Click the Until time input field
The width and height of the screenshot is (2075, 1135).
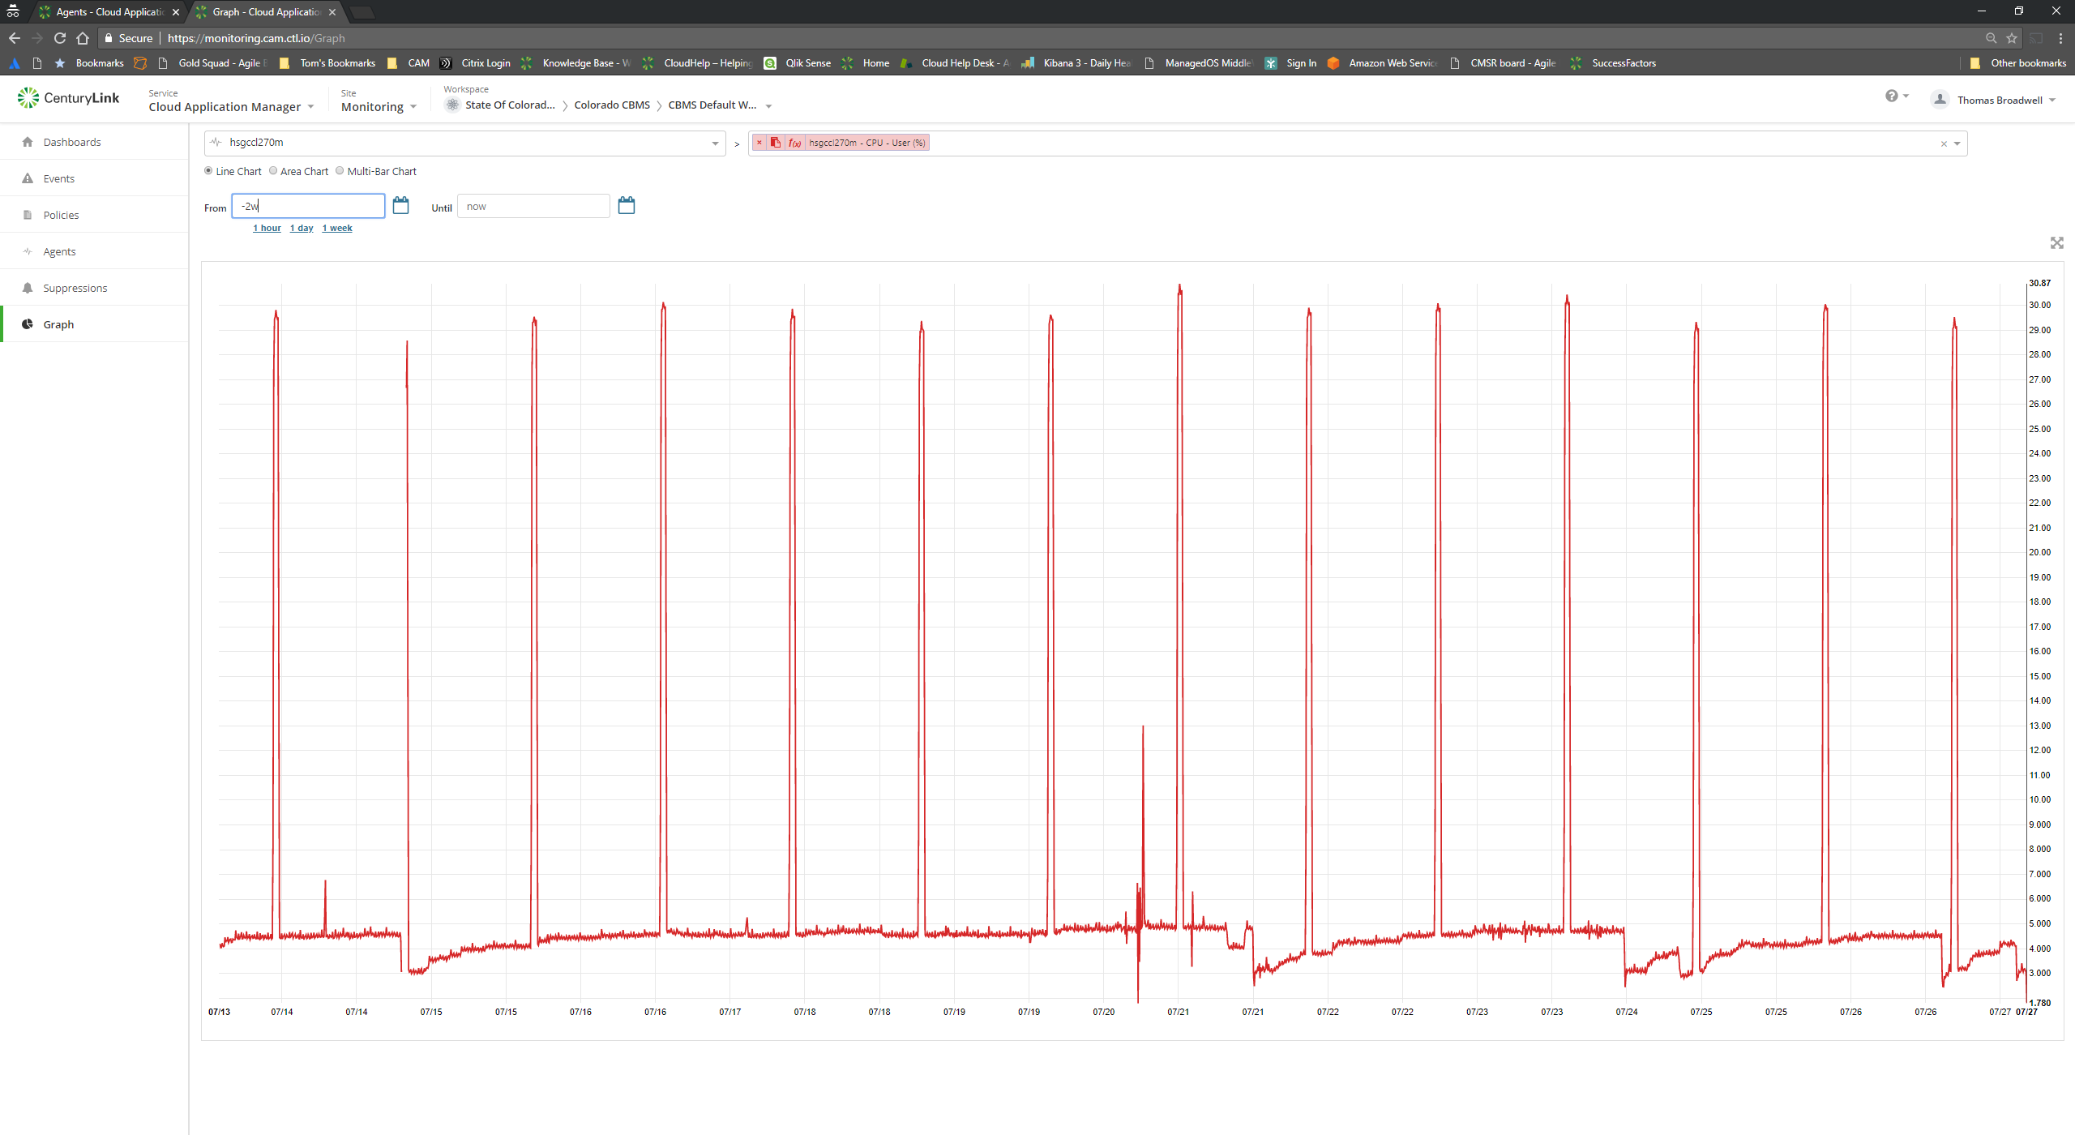pyautogui.click(x=533, y=206)
